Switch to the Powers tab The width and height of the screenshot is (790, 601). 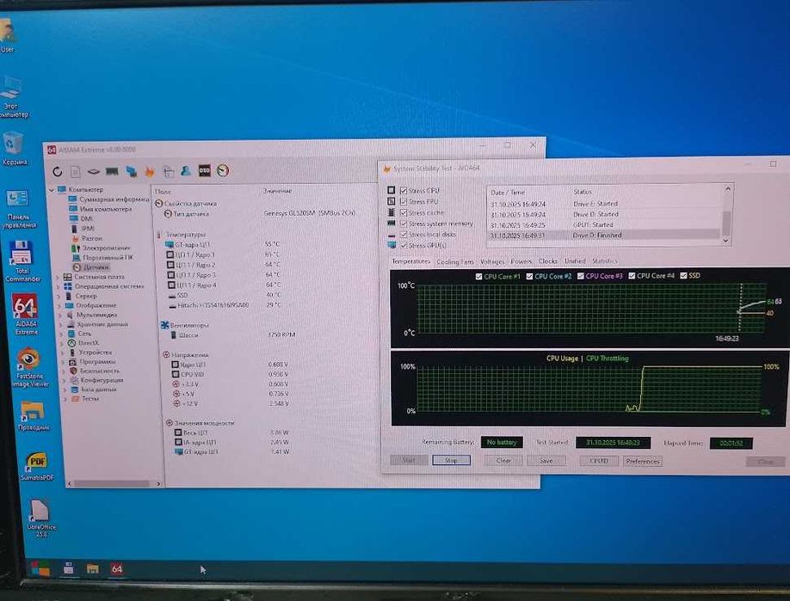point(521,261)
